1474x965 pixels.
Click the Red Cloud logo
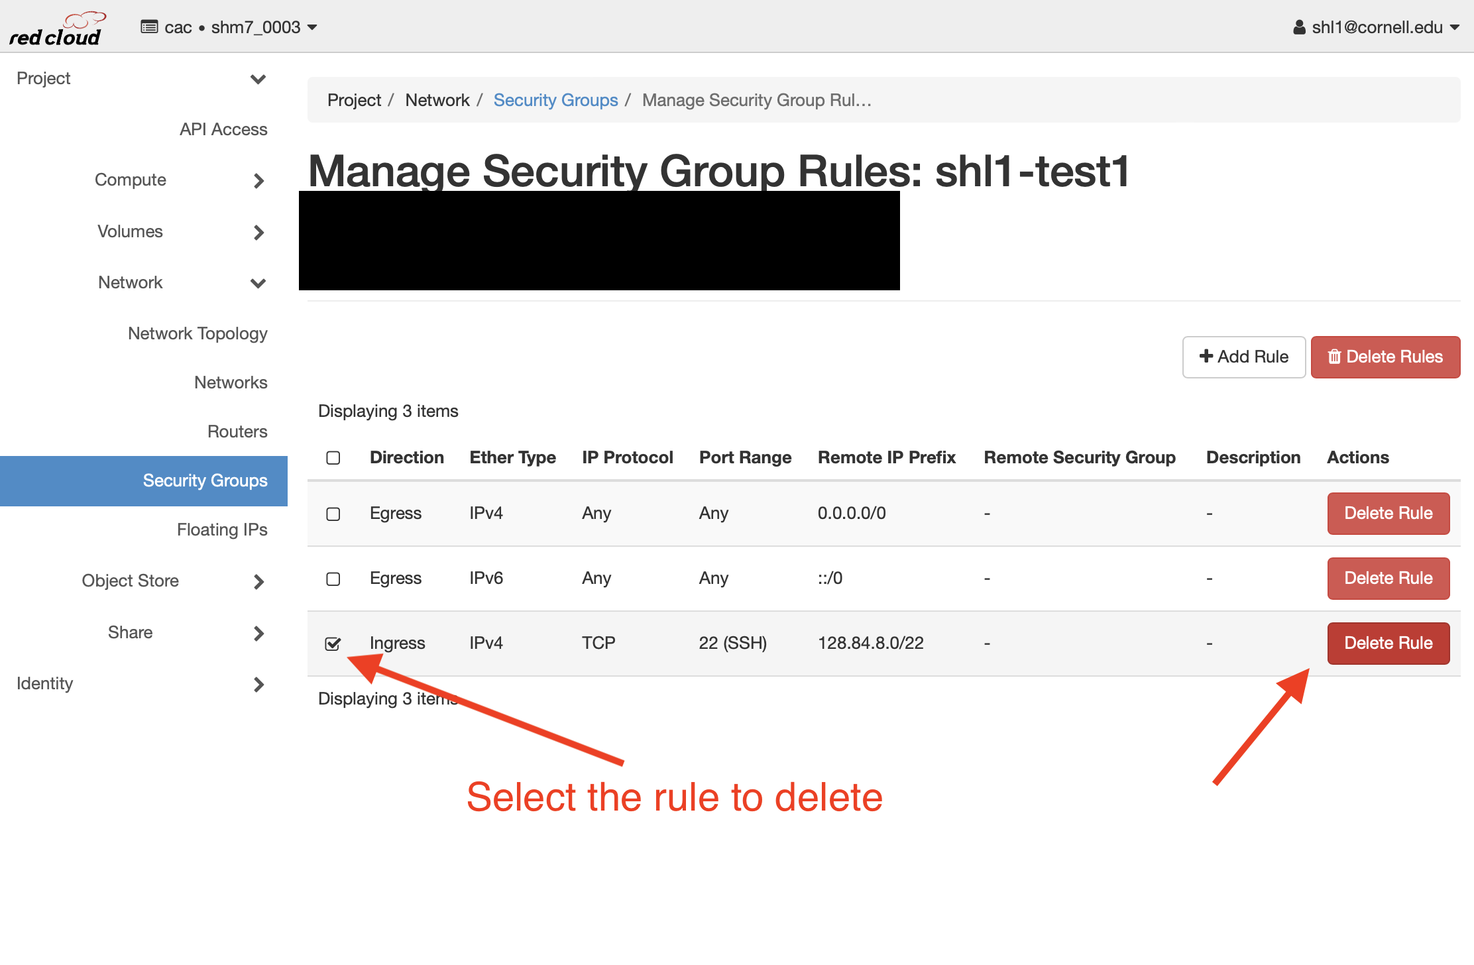[58, 29]
